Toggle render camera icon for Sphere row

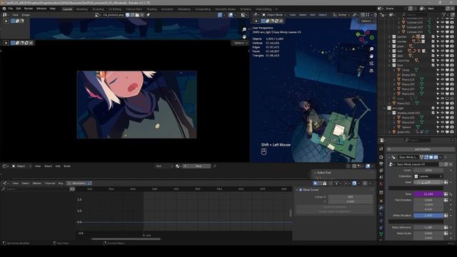coord(452,127)
